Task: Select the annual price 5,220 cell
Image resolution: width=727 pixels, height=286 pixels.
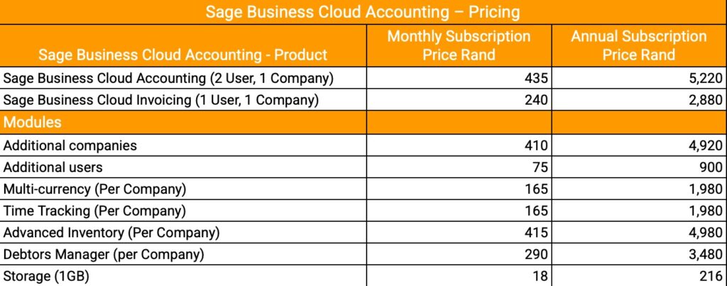Action: 706,78
